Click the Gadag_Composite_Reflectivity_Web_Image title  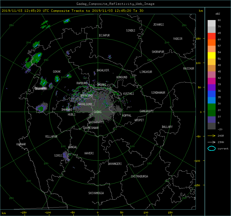[115, 4]
